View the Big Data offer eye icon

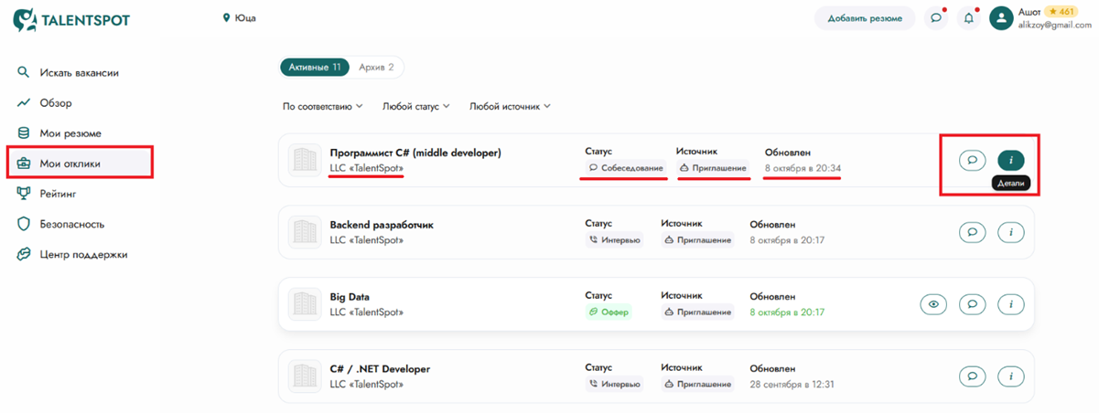pos(932,304)
